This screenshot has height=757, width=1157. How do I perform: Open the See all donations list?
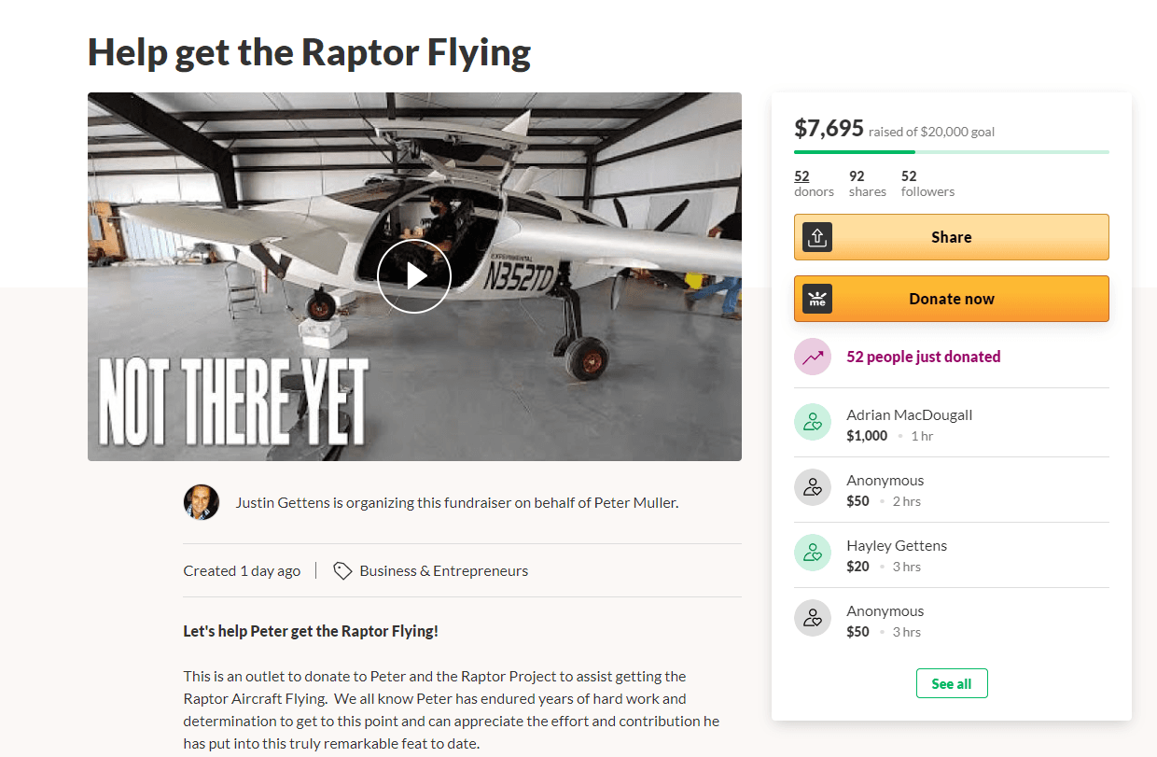[952, 683]
